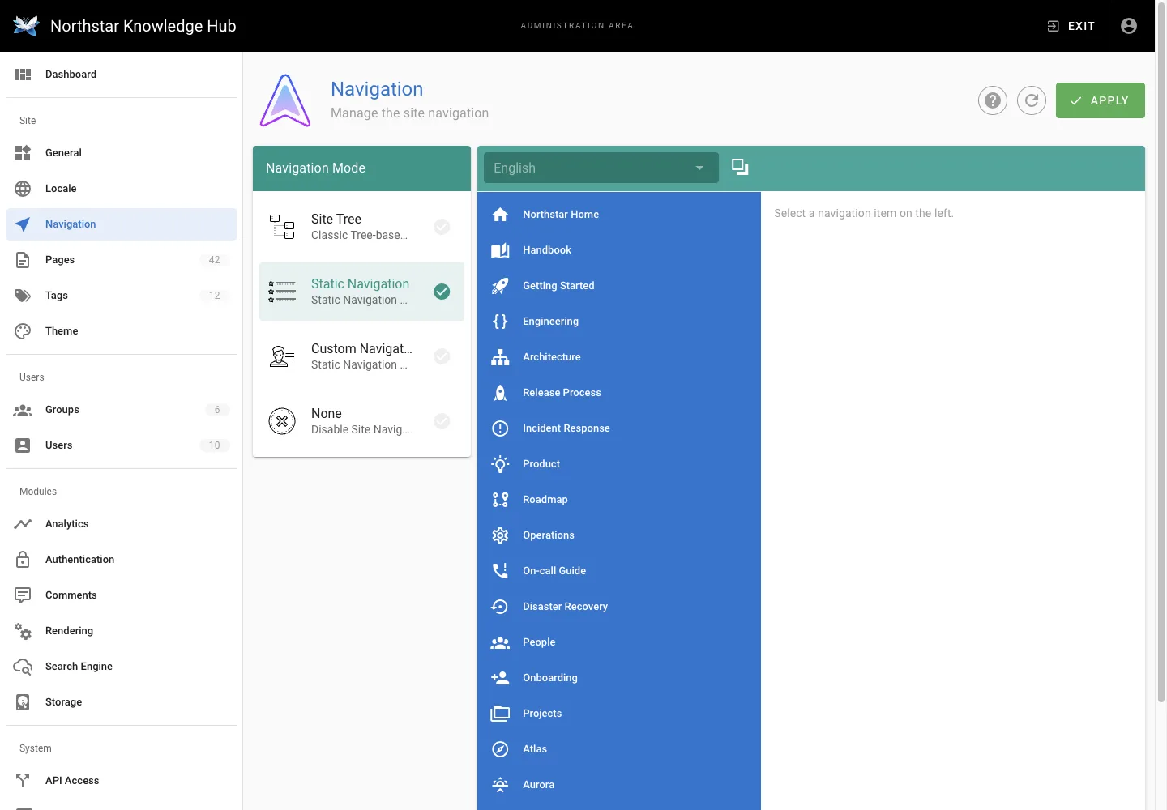Click the copy navigation icon beside English
The height and width of the screenshot is (810, 1167).
tap(740, 168)
